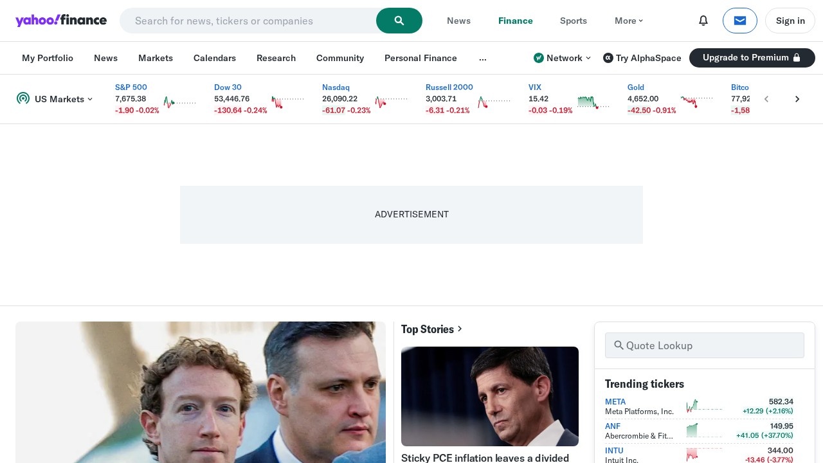Expand the More dropdown in header

(629, 21)
